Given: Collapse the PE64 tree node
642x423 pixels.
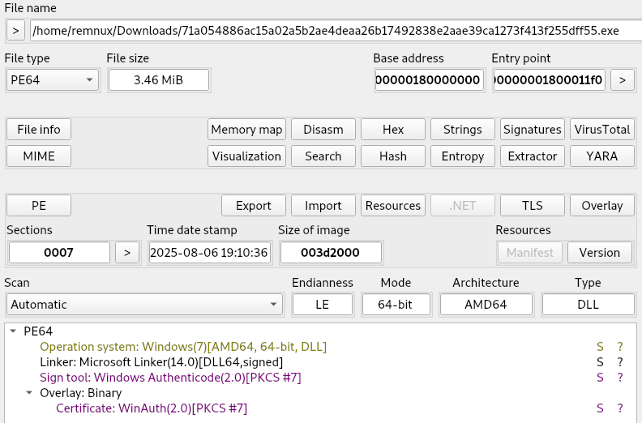Looking at the screenshot, I should tap(13, 331).
